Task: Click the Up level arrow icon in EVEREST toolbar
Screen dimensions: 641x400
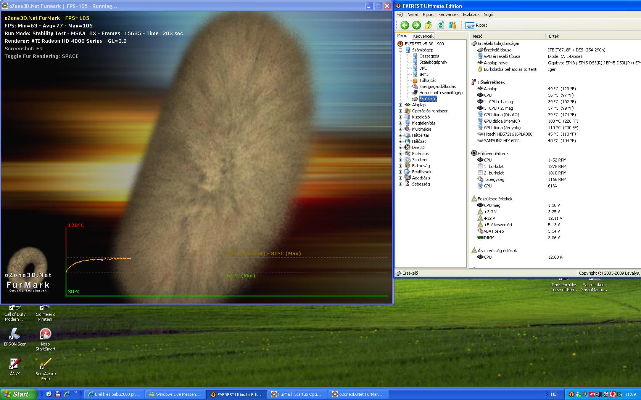Action: tap(428, 25)
